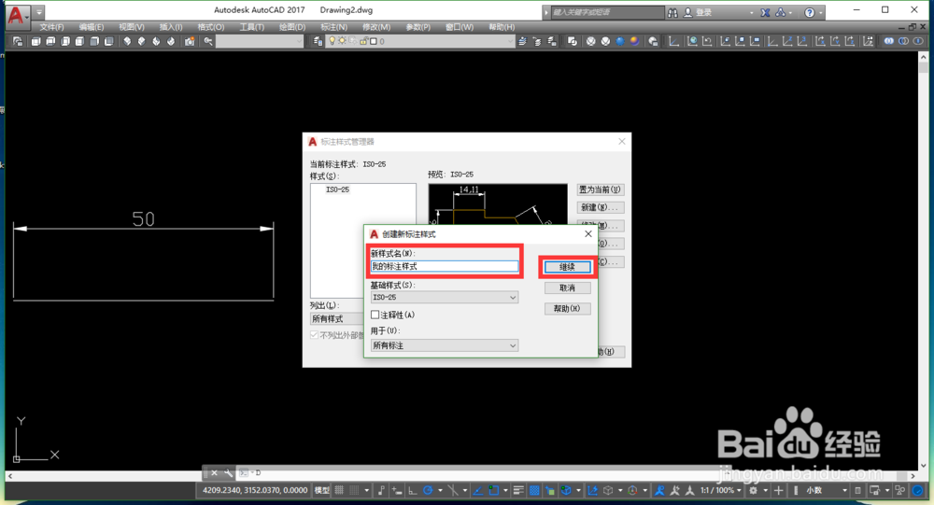Viewport: 934px width, 505px height.
Task: Toggle object snap square icon in status bar
Action: [x=494, y=490]
